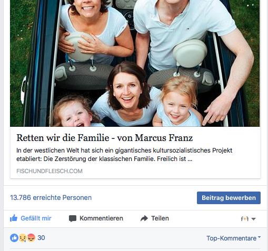Click the FISCHUNDFLEISCH.COM source link

[49, 171]
